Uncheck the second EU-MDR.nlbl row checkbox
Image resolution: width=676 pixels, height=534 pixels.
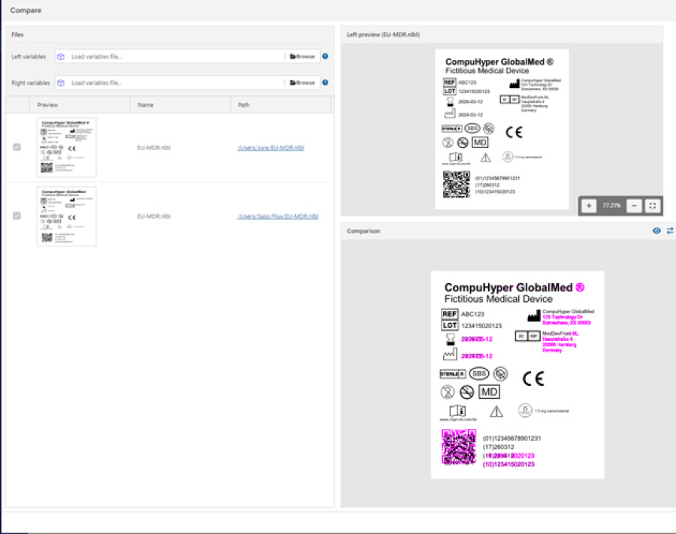point(17,216)
